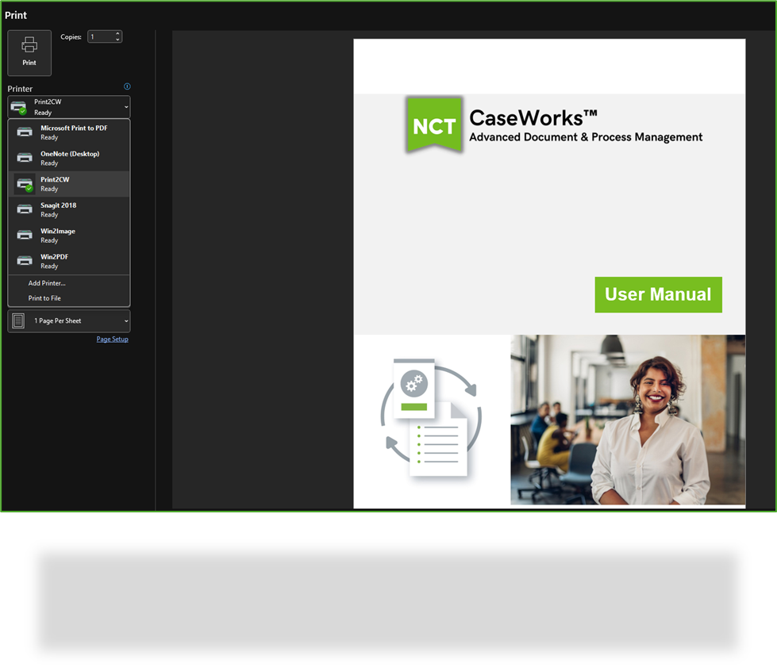Click inside the Copies input field
The height and width of the screenshot is (671, 777).
100,36
